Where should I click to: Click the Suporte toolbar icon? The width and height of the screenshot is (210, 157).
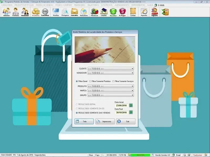point(155,12)
